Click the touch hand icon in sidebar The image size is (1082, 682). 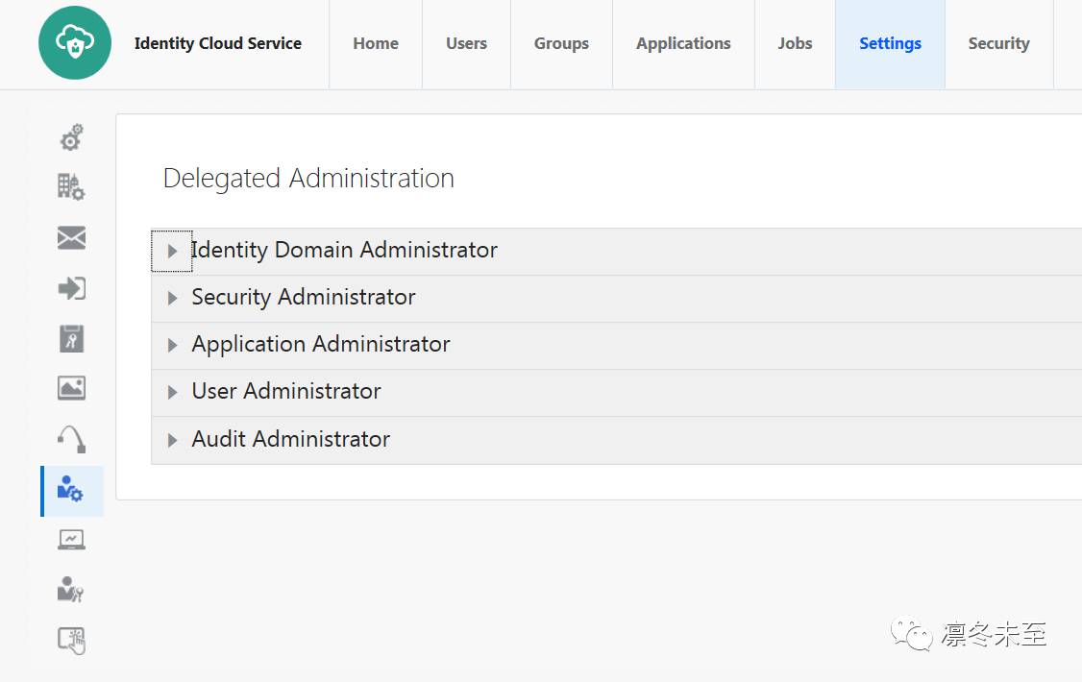coord(72,640)
